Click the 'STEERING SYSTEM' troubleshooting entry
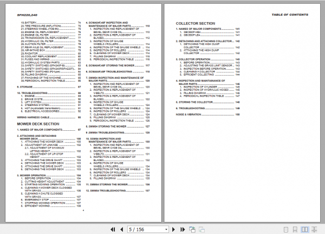The height and width of the screenshot is (234, 325). tap(51, 105)
